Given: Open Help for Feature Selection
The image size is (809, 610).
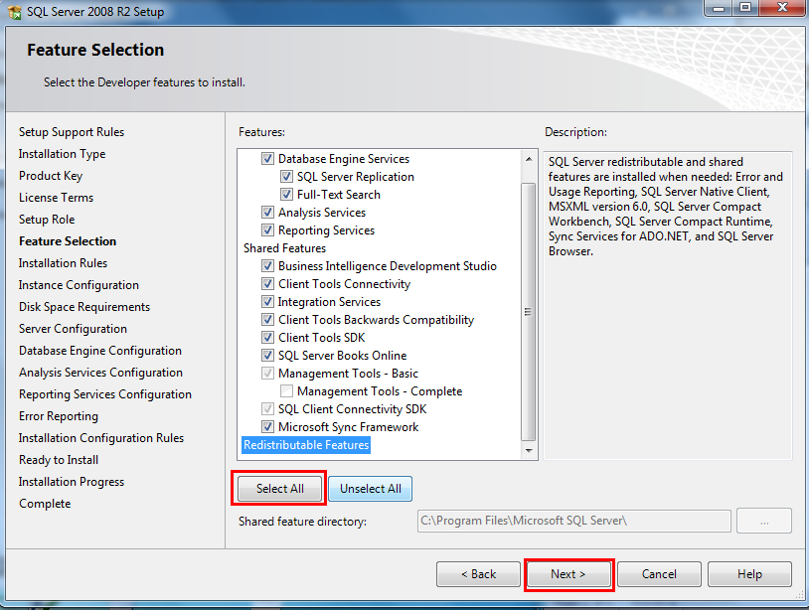Looking at the screenshot, I should pos(749,574).
